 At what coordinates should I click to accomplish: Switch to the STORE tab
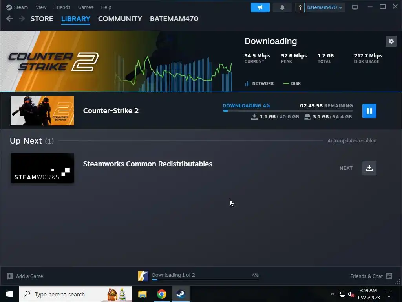(42, 19)
